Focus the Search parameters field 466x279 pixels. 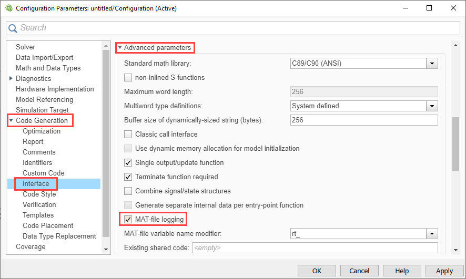pyautogui.click(x=233, y=28)
